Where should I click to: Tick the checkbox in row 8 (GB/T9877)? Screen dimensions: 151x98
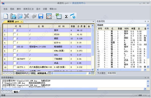point(15,59)
